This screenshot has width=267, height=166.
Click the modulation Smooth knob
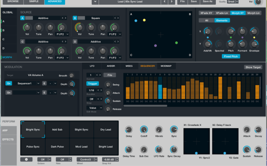[71, 76]
